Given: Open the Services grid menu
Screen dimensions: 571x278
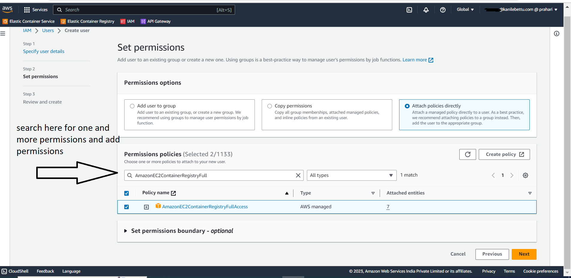Looking at the screenshot, I should pos(36,10).
